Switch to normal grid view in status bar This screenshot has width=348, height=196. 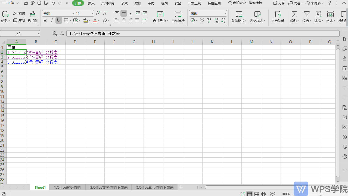(250, 194)
